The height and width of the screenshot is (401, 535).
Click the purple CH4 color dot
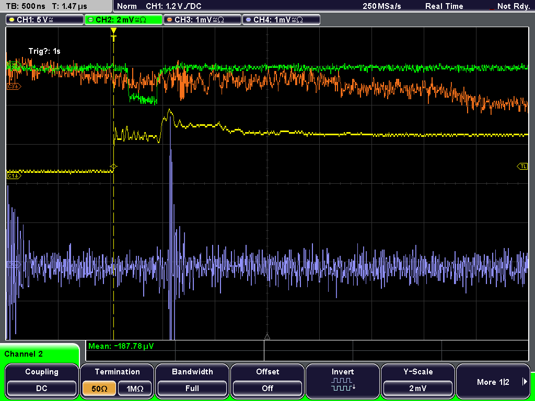coord(248,20)
